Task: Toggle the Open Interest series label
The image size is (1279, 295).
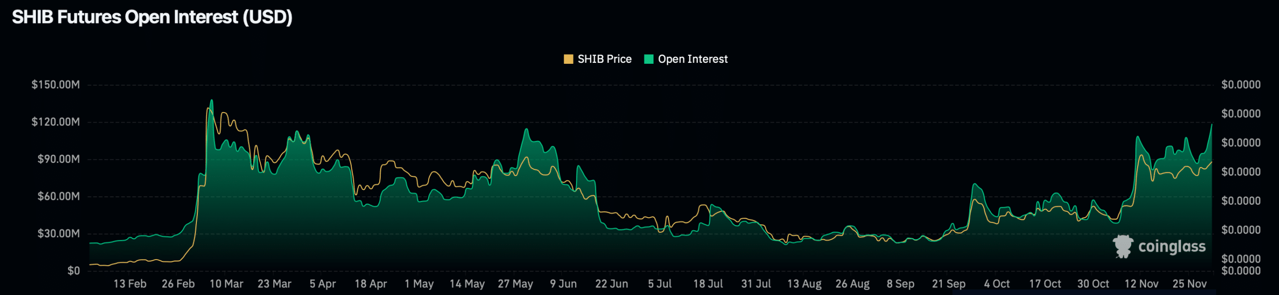Action: [692, 59]
